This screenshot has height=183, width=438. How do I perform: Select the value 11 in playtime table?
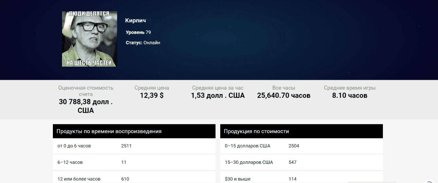pyautogui.click(x=124, y=162)
